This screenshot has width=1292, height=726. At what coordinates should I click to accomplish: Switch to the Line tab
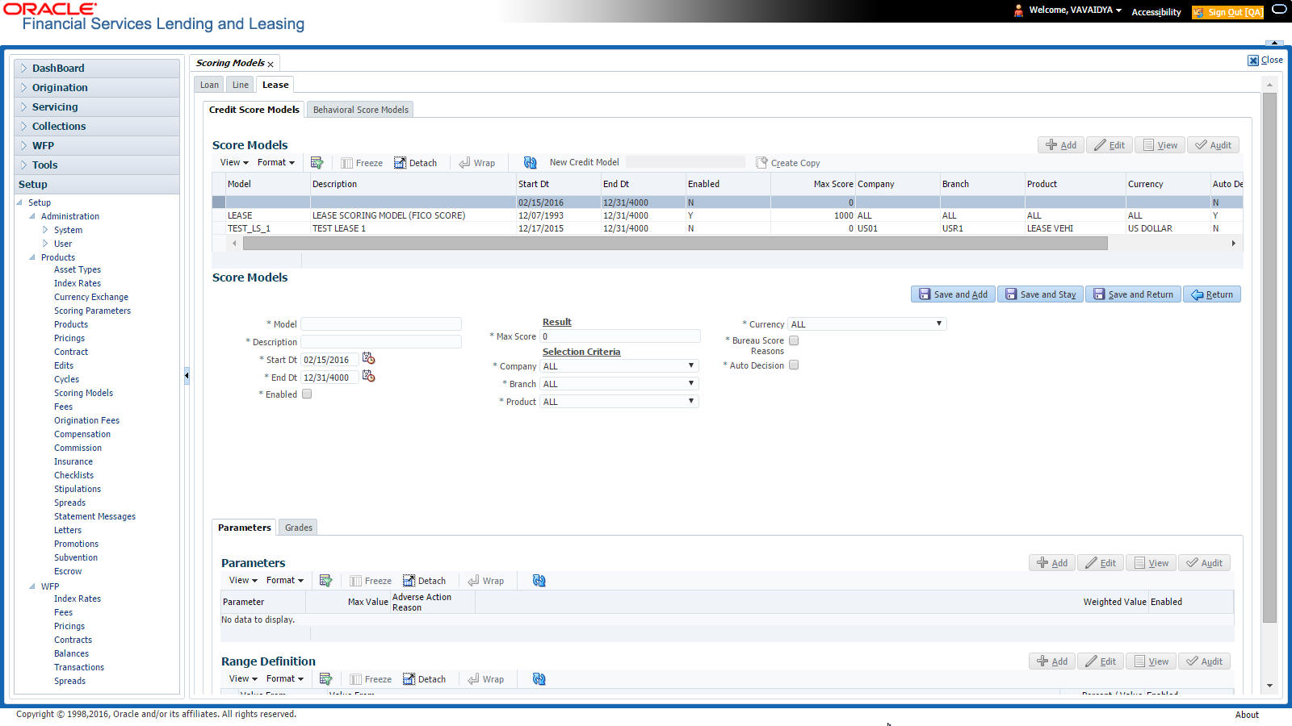point(241,85)
